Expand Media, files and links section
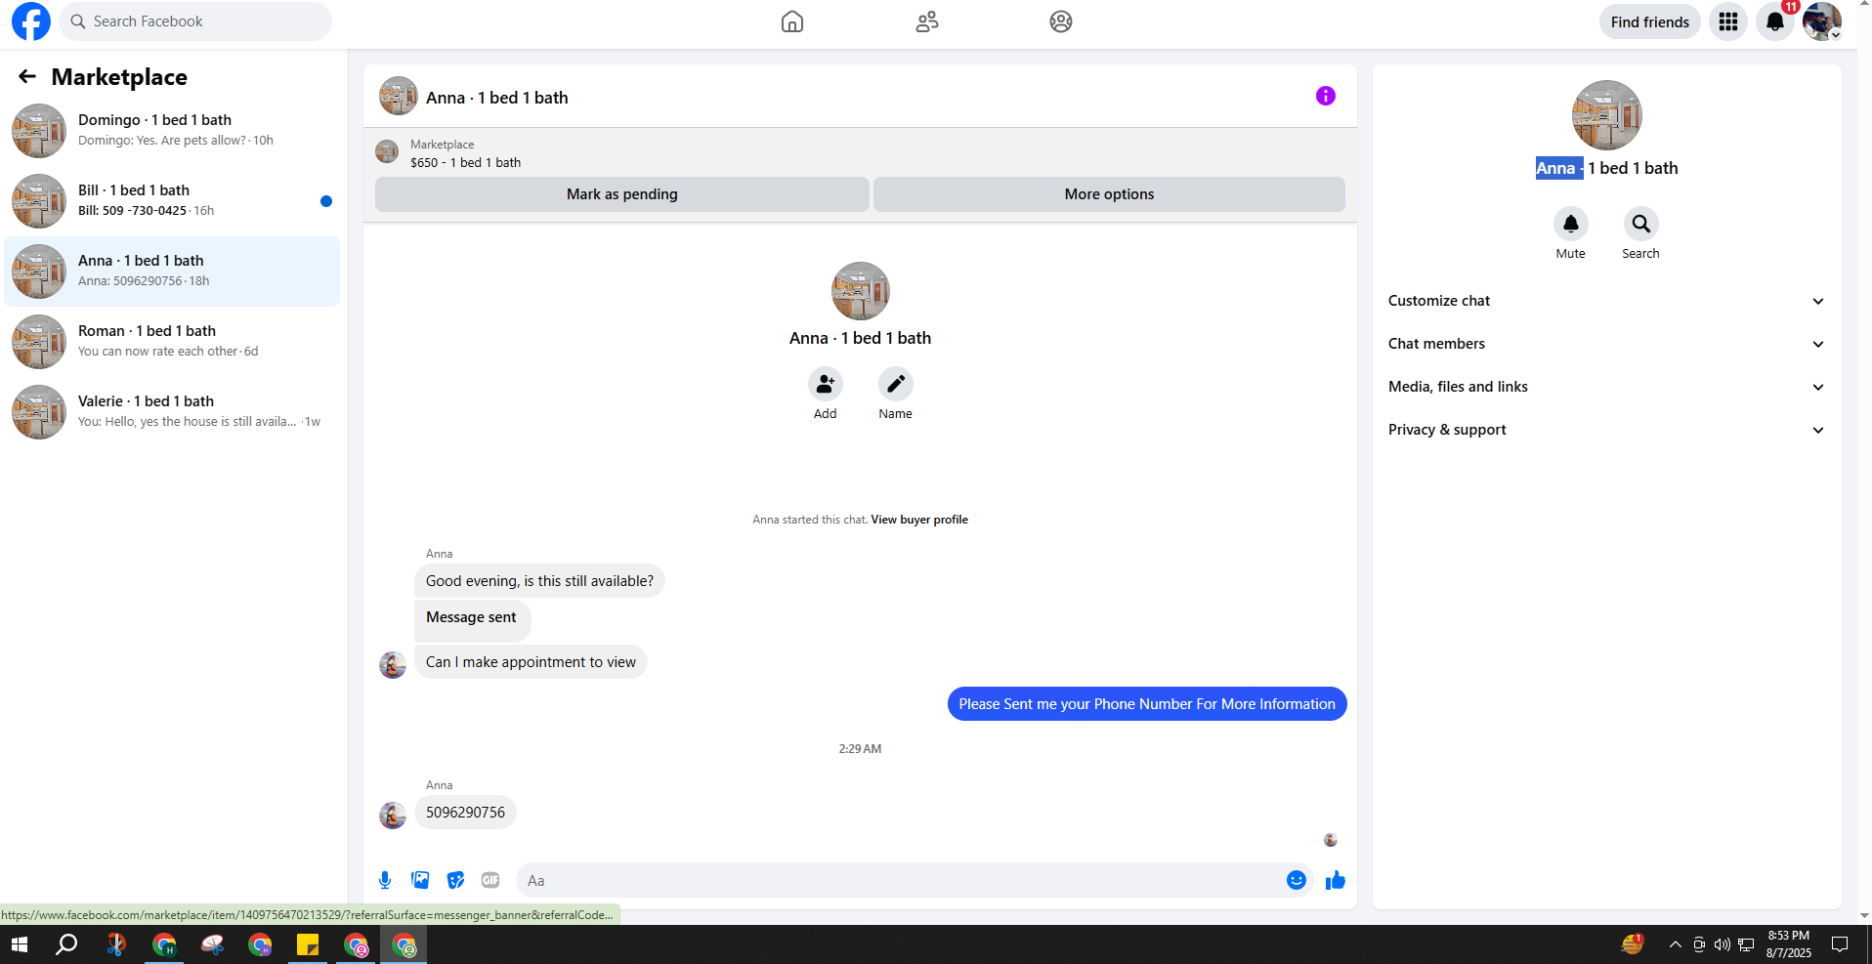The height and width of the screenshot is (964, 1872). [x=1607, y=387]
